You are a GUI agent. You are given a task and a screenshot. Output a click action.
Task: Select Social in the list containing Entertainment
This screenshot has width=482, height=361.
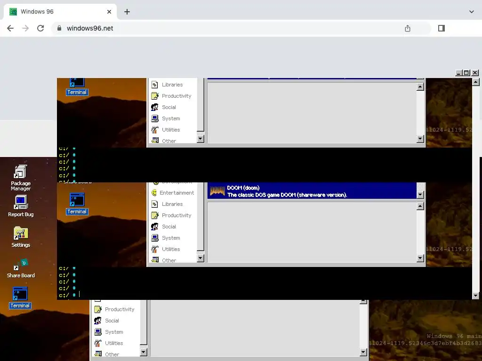[x=169, y=227]
